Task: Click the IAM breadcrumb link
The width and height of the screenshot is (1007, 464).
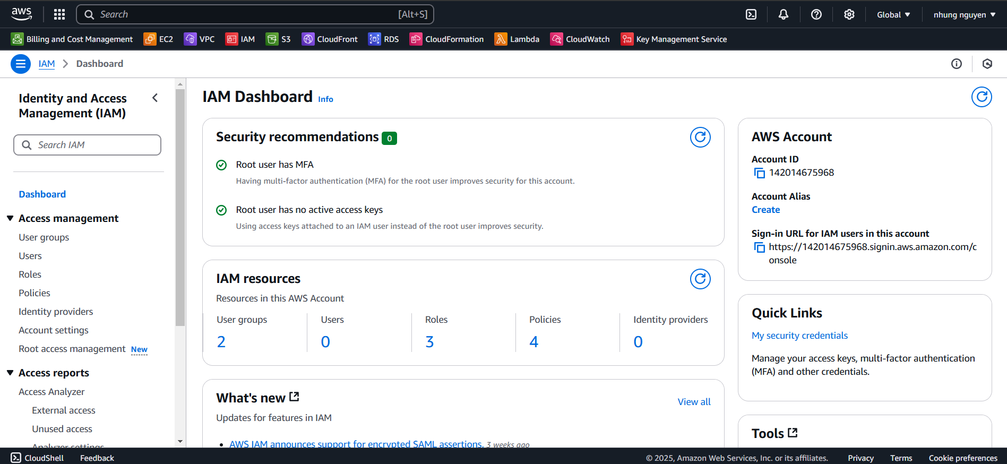Action: pyautogui.click(x=47, y=64)
